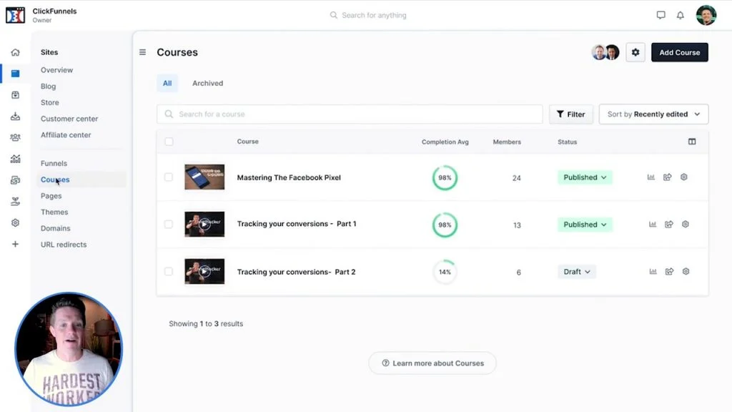Open Published status dropdown for Mastering Facebook Pixel
This screenshot has height=412, width=732.
(584, 177)
